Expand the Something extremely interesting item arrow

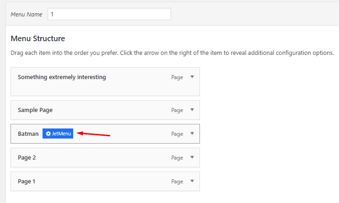pos(192,77)
